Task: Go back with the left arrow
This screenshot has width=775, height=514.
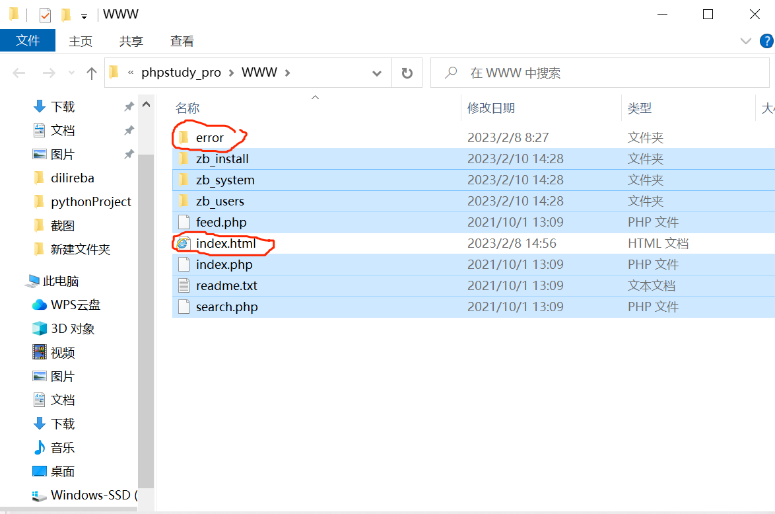Action: [18, 73]
